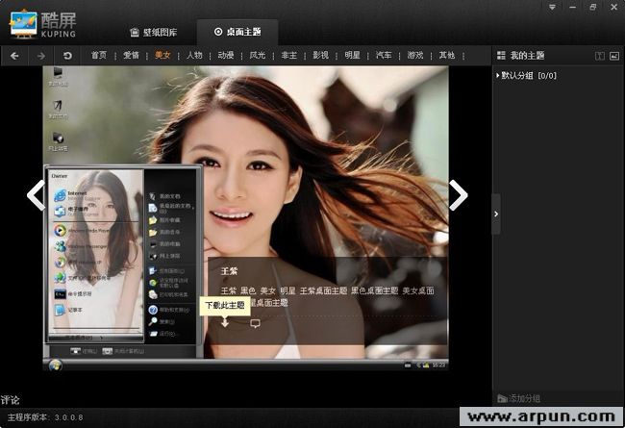Screen dimensions: 625x428
Task: Click the back arrow navigation icon
Action: [14, 56]
